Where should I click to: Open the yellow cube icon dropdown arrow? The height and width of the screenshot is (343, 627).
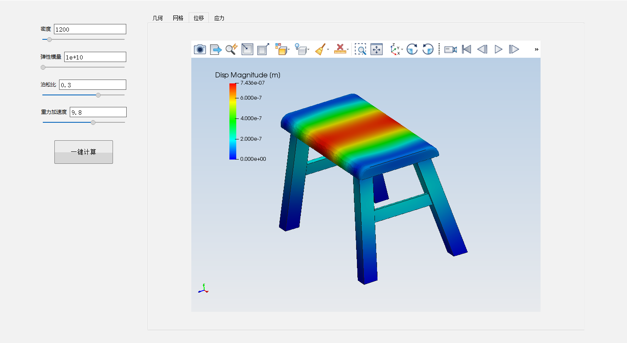coord(289,50)
